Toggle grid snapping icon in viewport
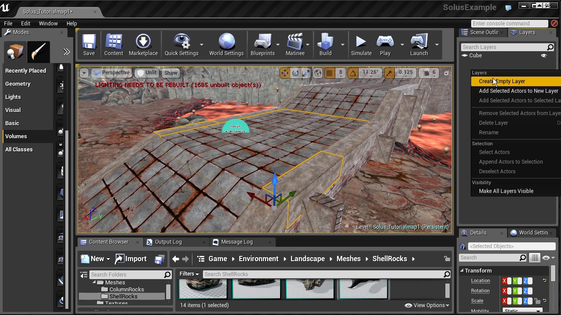 coord(329,73)
